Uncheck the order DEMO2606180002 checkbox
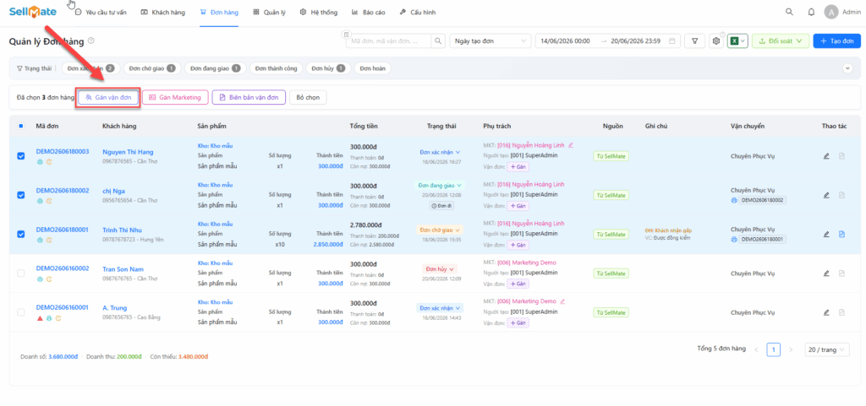The height and width of the screenshot is (406, 866). [21, 195]
